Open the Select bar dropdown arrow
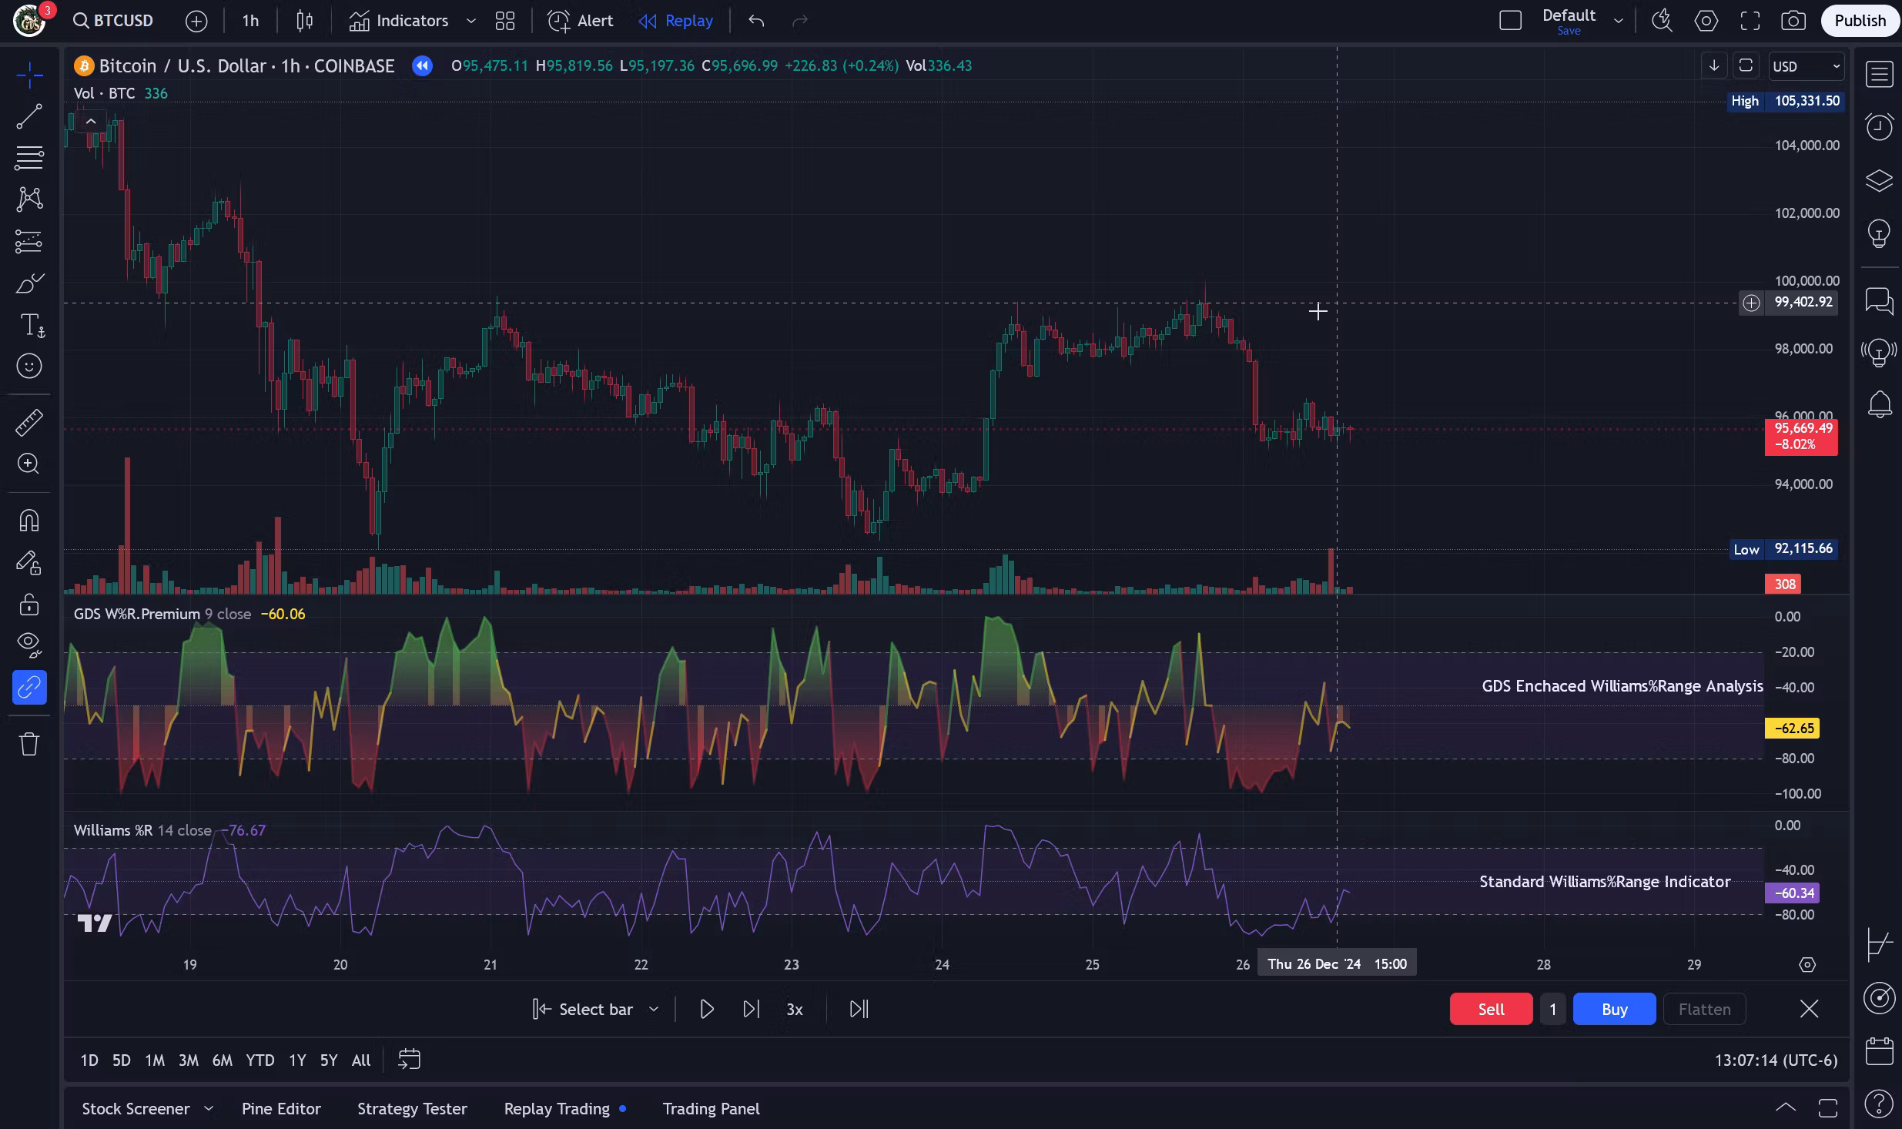 654,1009
